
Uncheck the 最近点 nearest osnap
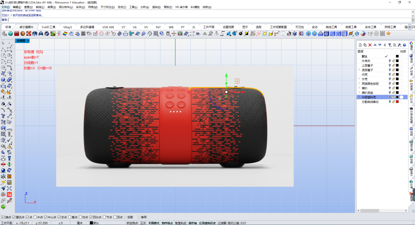pos(14,217)
